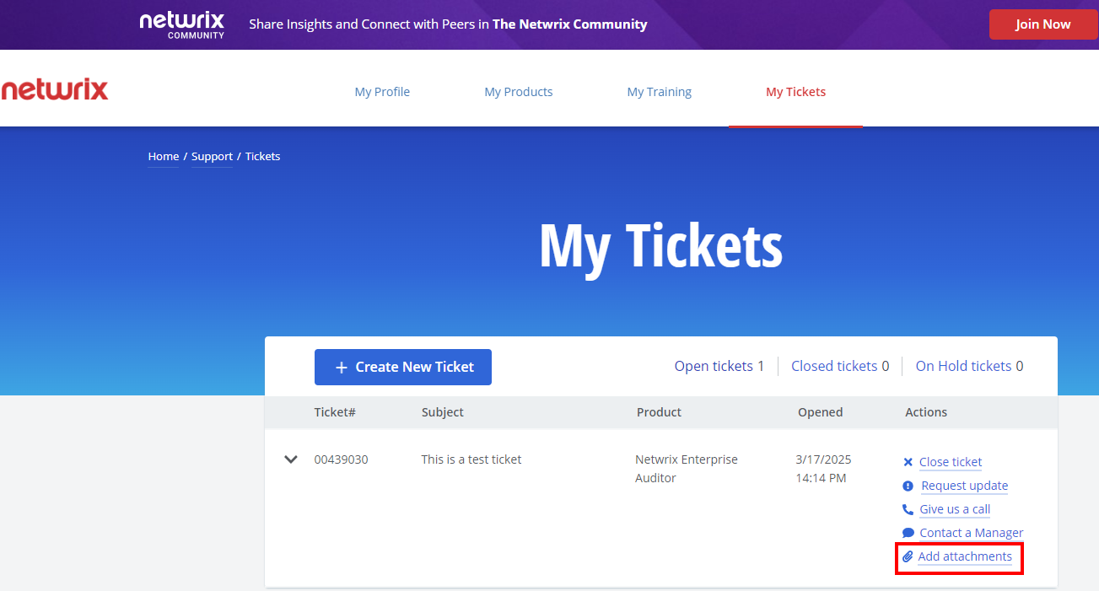The height and width of the screenshot is (591, 1099).
Task: Open the My Profile tab
Action: coord(382,92)
